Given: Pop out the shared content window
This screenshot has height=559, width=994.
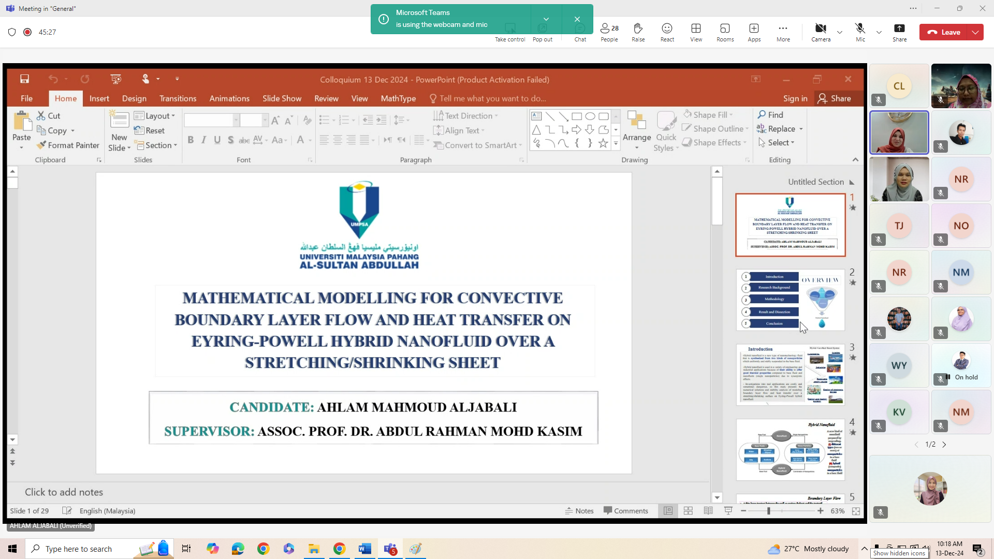Looking at the screenshot, I should [x=543, y=32].
